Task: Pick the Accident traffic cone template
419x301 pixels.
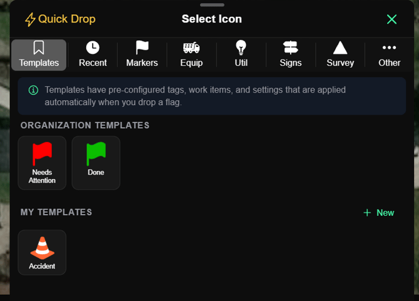Action: coord(42,252)
